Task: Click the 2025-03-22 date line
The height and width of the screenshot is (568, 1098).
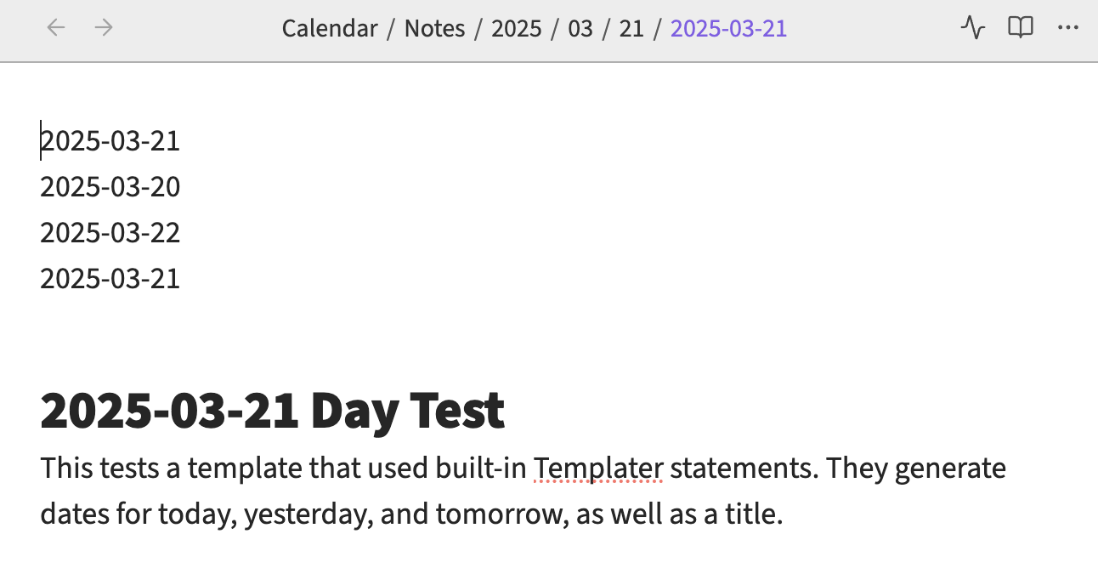Action: tap(110, 232)
